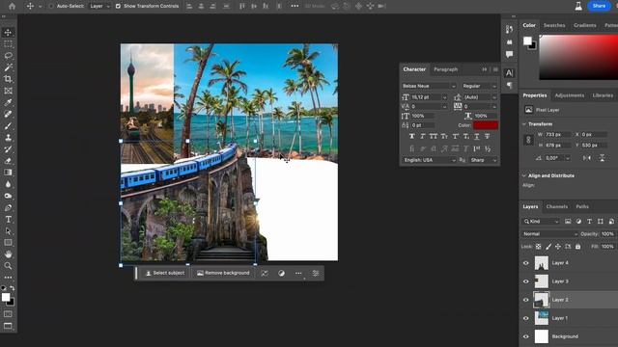Select the Spot Healing Brush tool
Image resolution: width=618 pixels, height=347 pixels.
coord(8,114)
